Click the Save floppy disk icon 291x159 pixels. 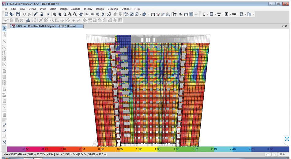[x=18, y=14]
